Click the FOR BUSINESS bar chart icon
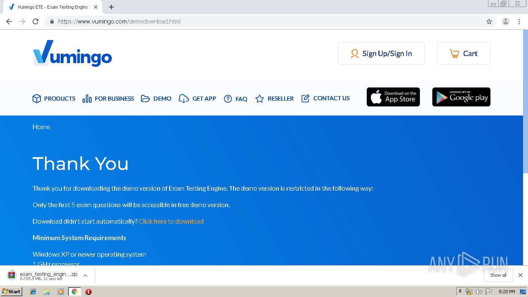 [x=87, y=99]
